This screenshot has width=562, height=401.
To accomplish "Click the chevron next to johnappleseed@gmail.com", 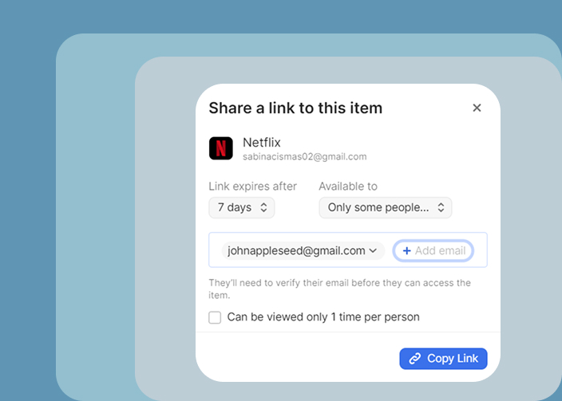I will [373, 251].
